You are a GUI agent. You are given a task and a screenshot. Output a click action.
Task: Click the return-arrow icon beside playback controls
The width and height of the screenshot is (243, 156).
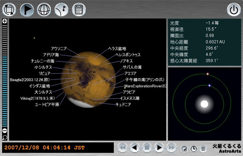(184, 149)
